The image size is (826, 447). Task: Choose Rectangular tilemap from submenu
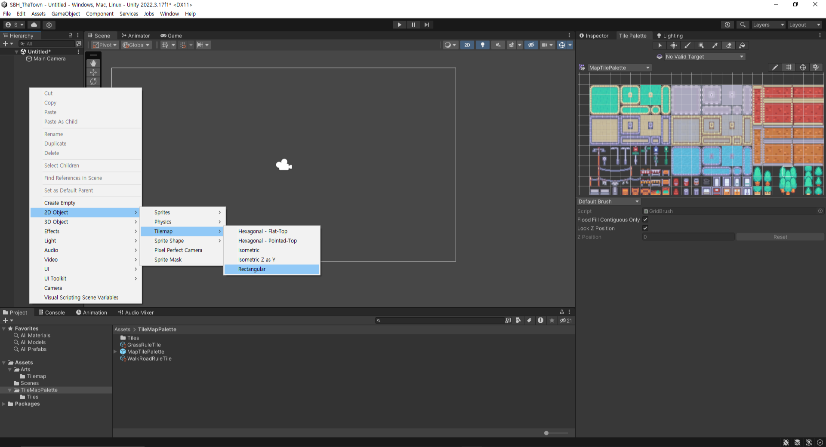272,269
